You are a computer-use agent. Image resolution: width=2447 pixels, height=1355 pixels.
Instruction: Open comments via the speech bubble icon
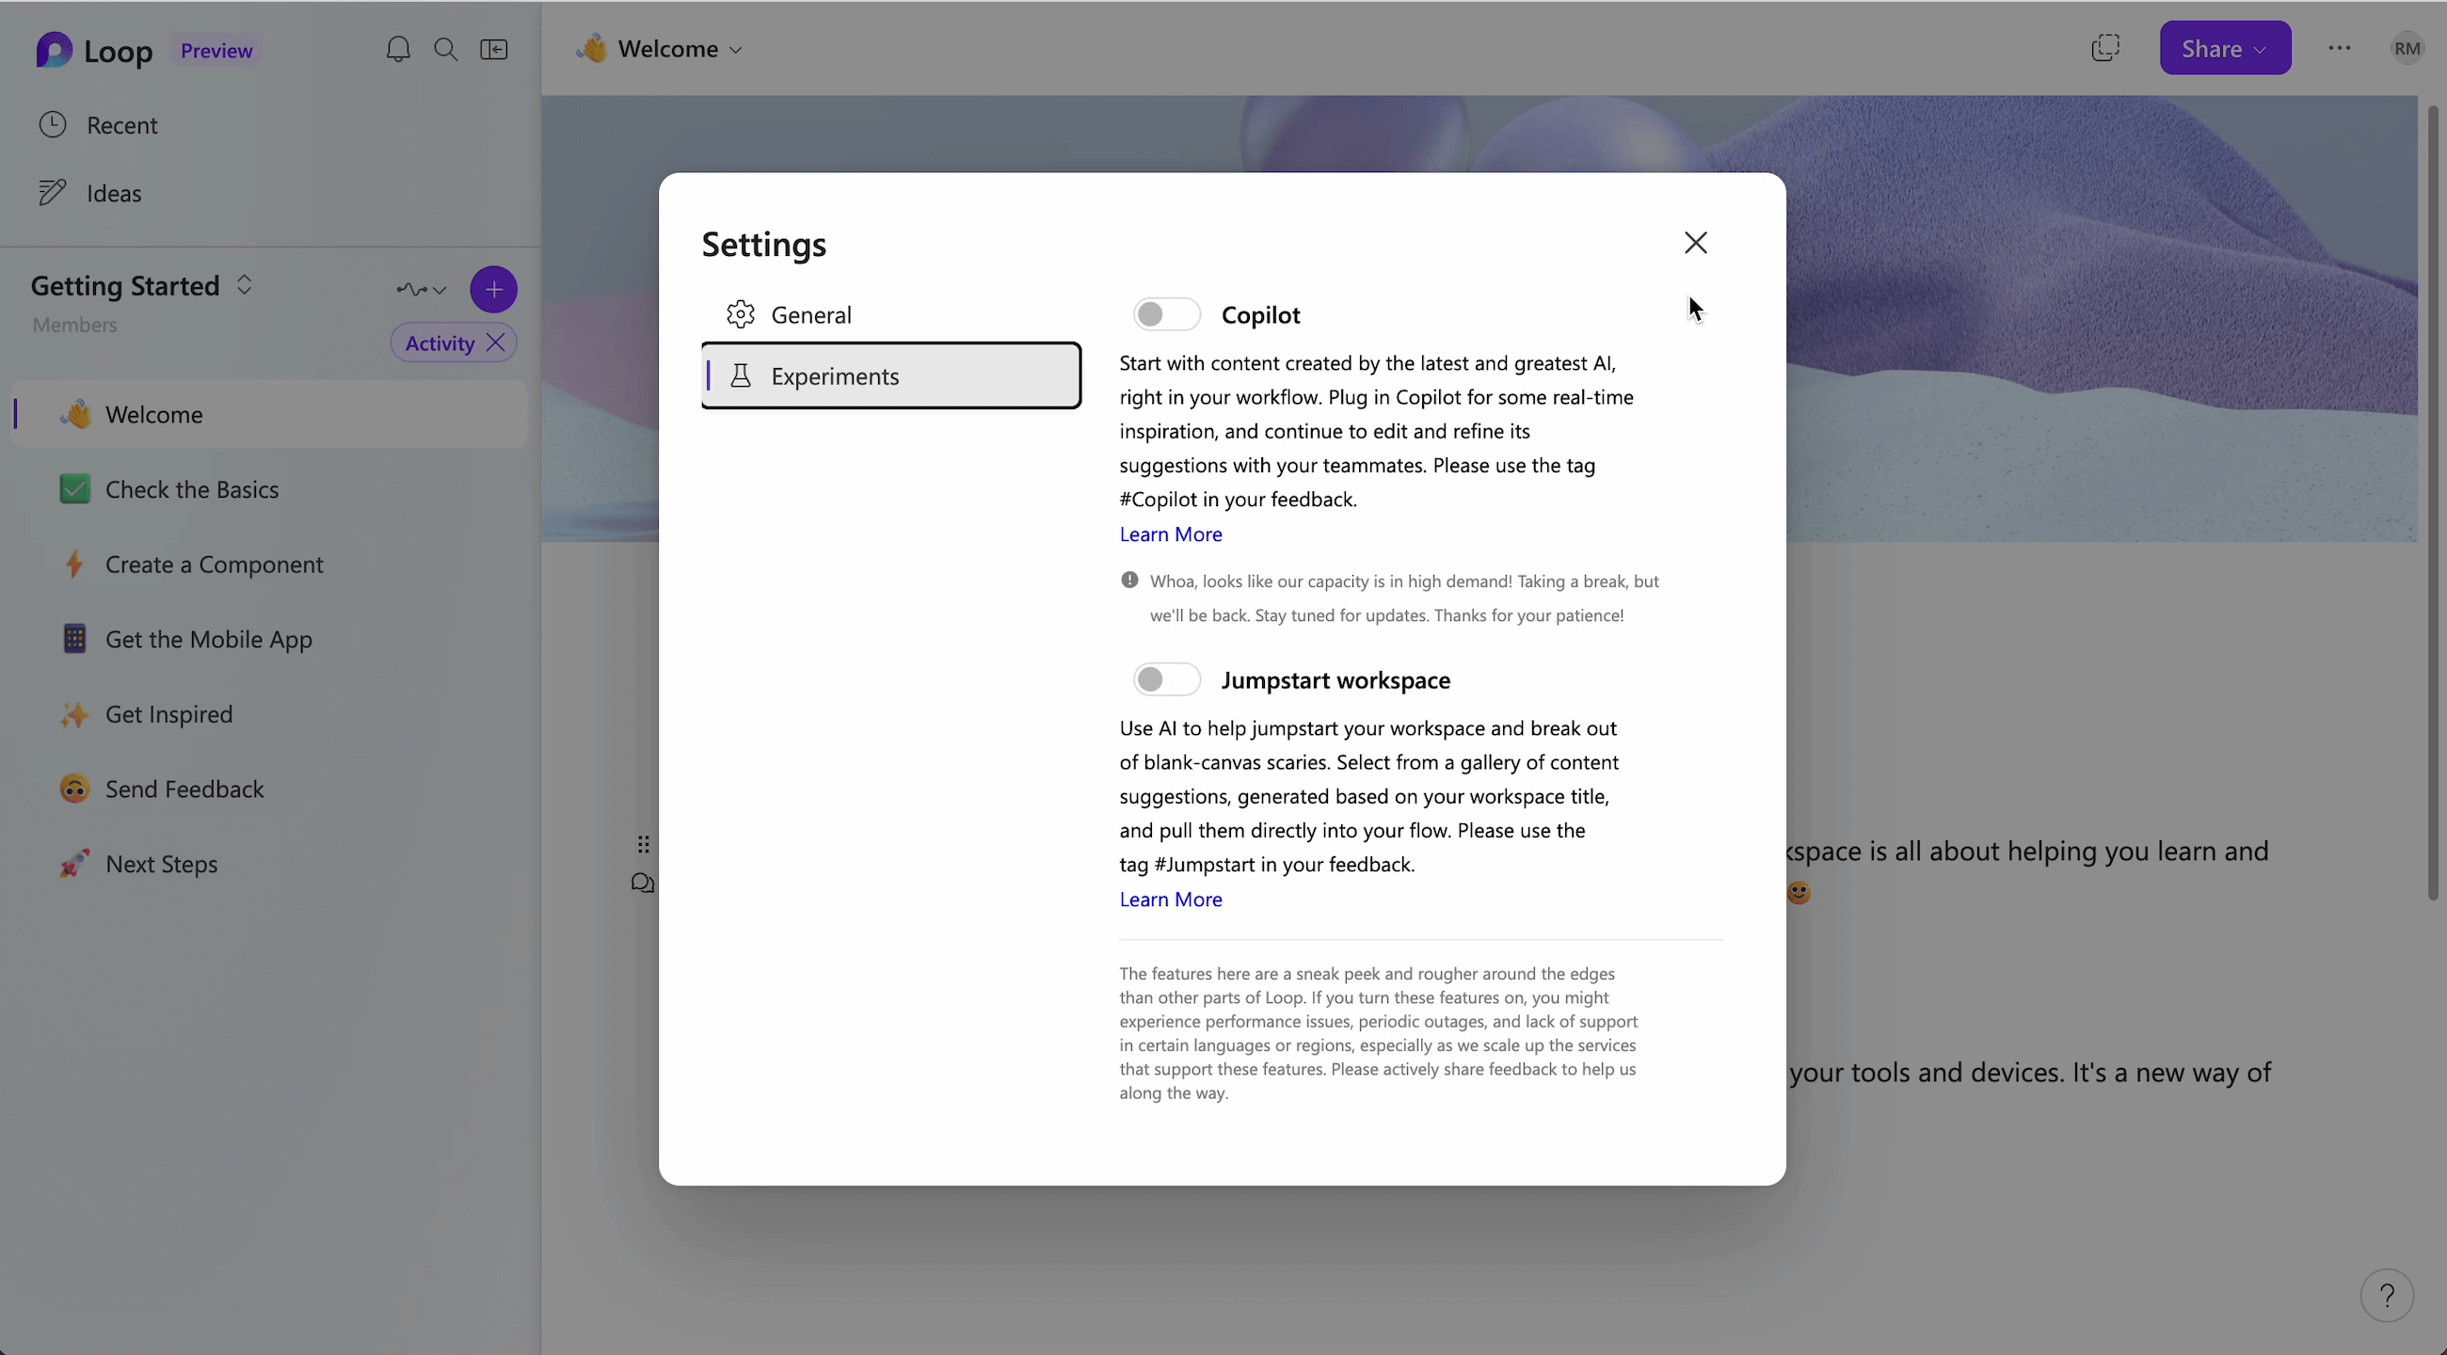coord(641,882)
